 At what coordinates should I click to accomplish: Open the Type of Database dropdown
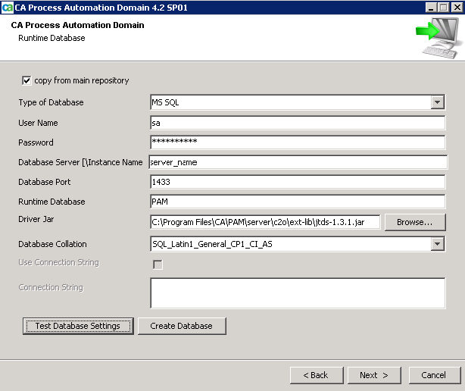[437, 103]
